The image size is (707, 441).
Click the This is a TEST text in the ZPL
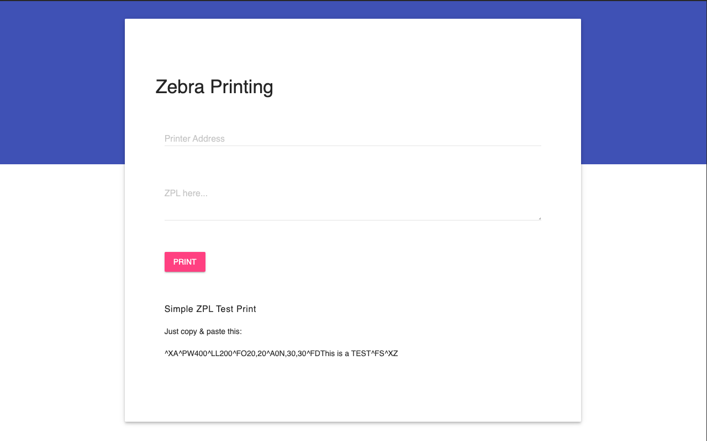tap(346, 353)
